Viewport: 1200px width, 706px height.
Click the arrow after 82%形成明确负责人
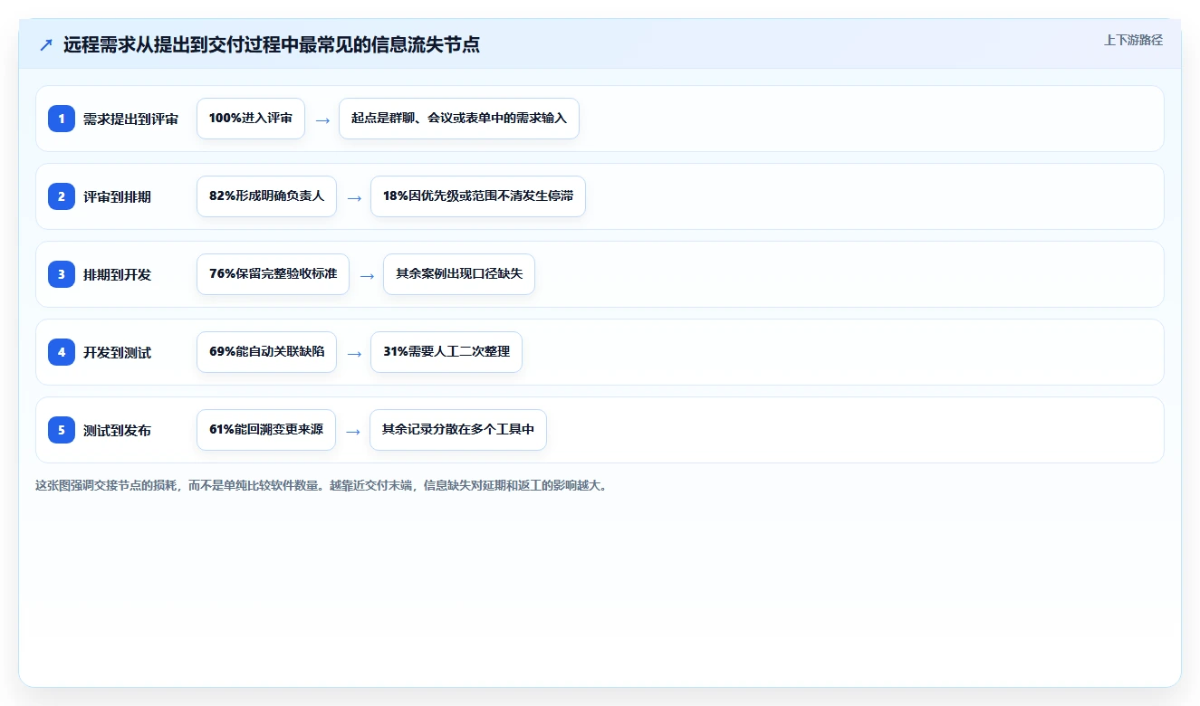(x=354, y=197)
